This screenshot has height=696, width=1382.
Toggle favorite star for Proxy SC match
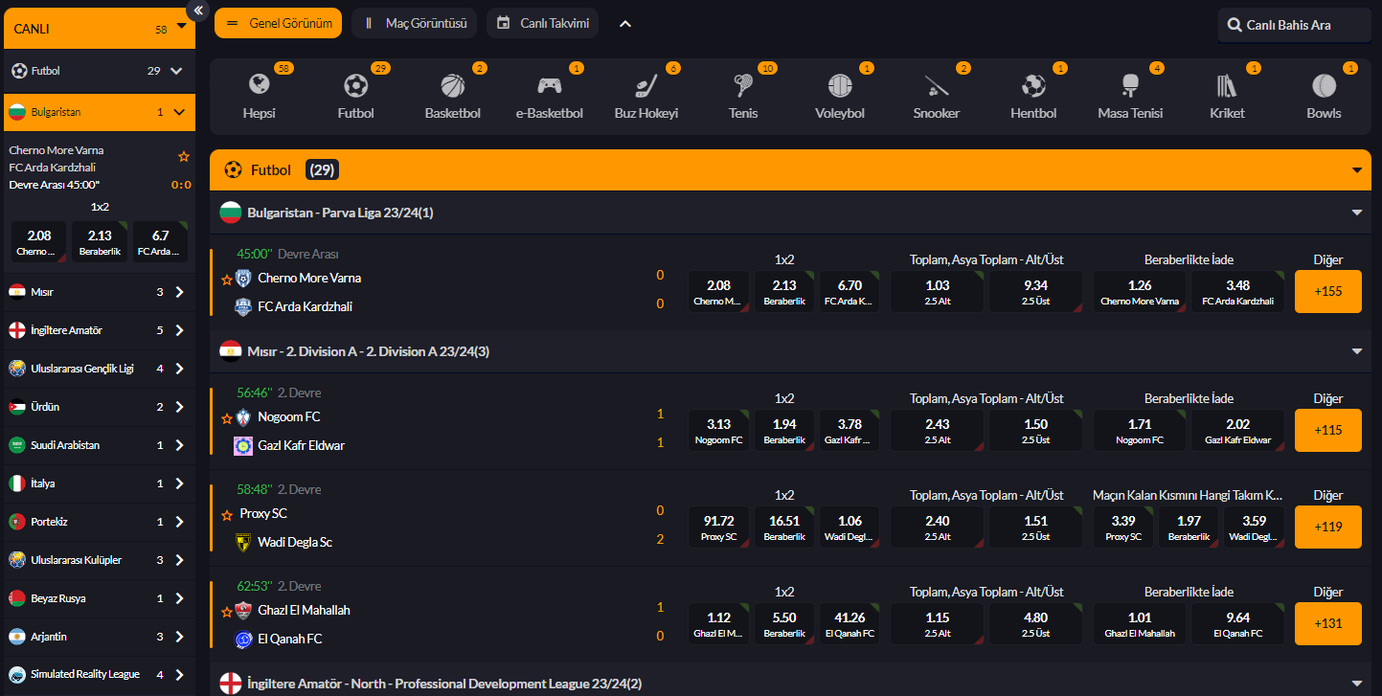[227, 515]
